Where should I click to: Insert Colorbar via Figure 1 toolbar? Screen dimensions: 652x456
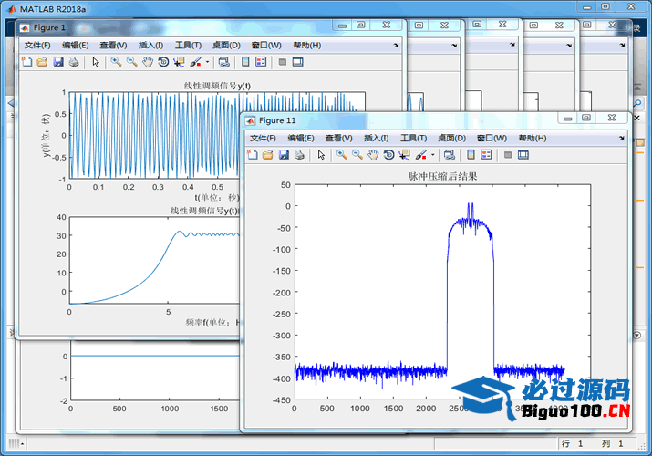pos(245,62)
